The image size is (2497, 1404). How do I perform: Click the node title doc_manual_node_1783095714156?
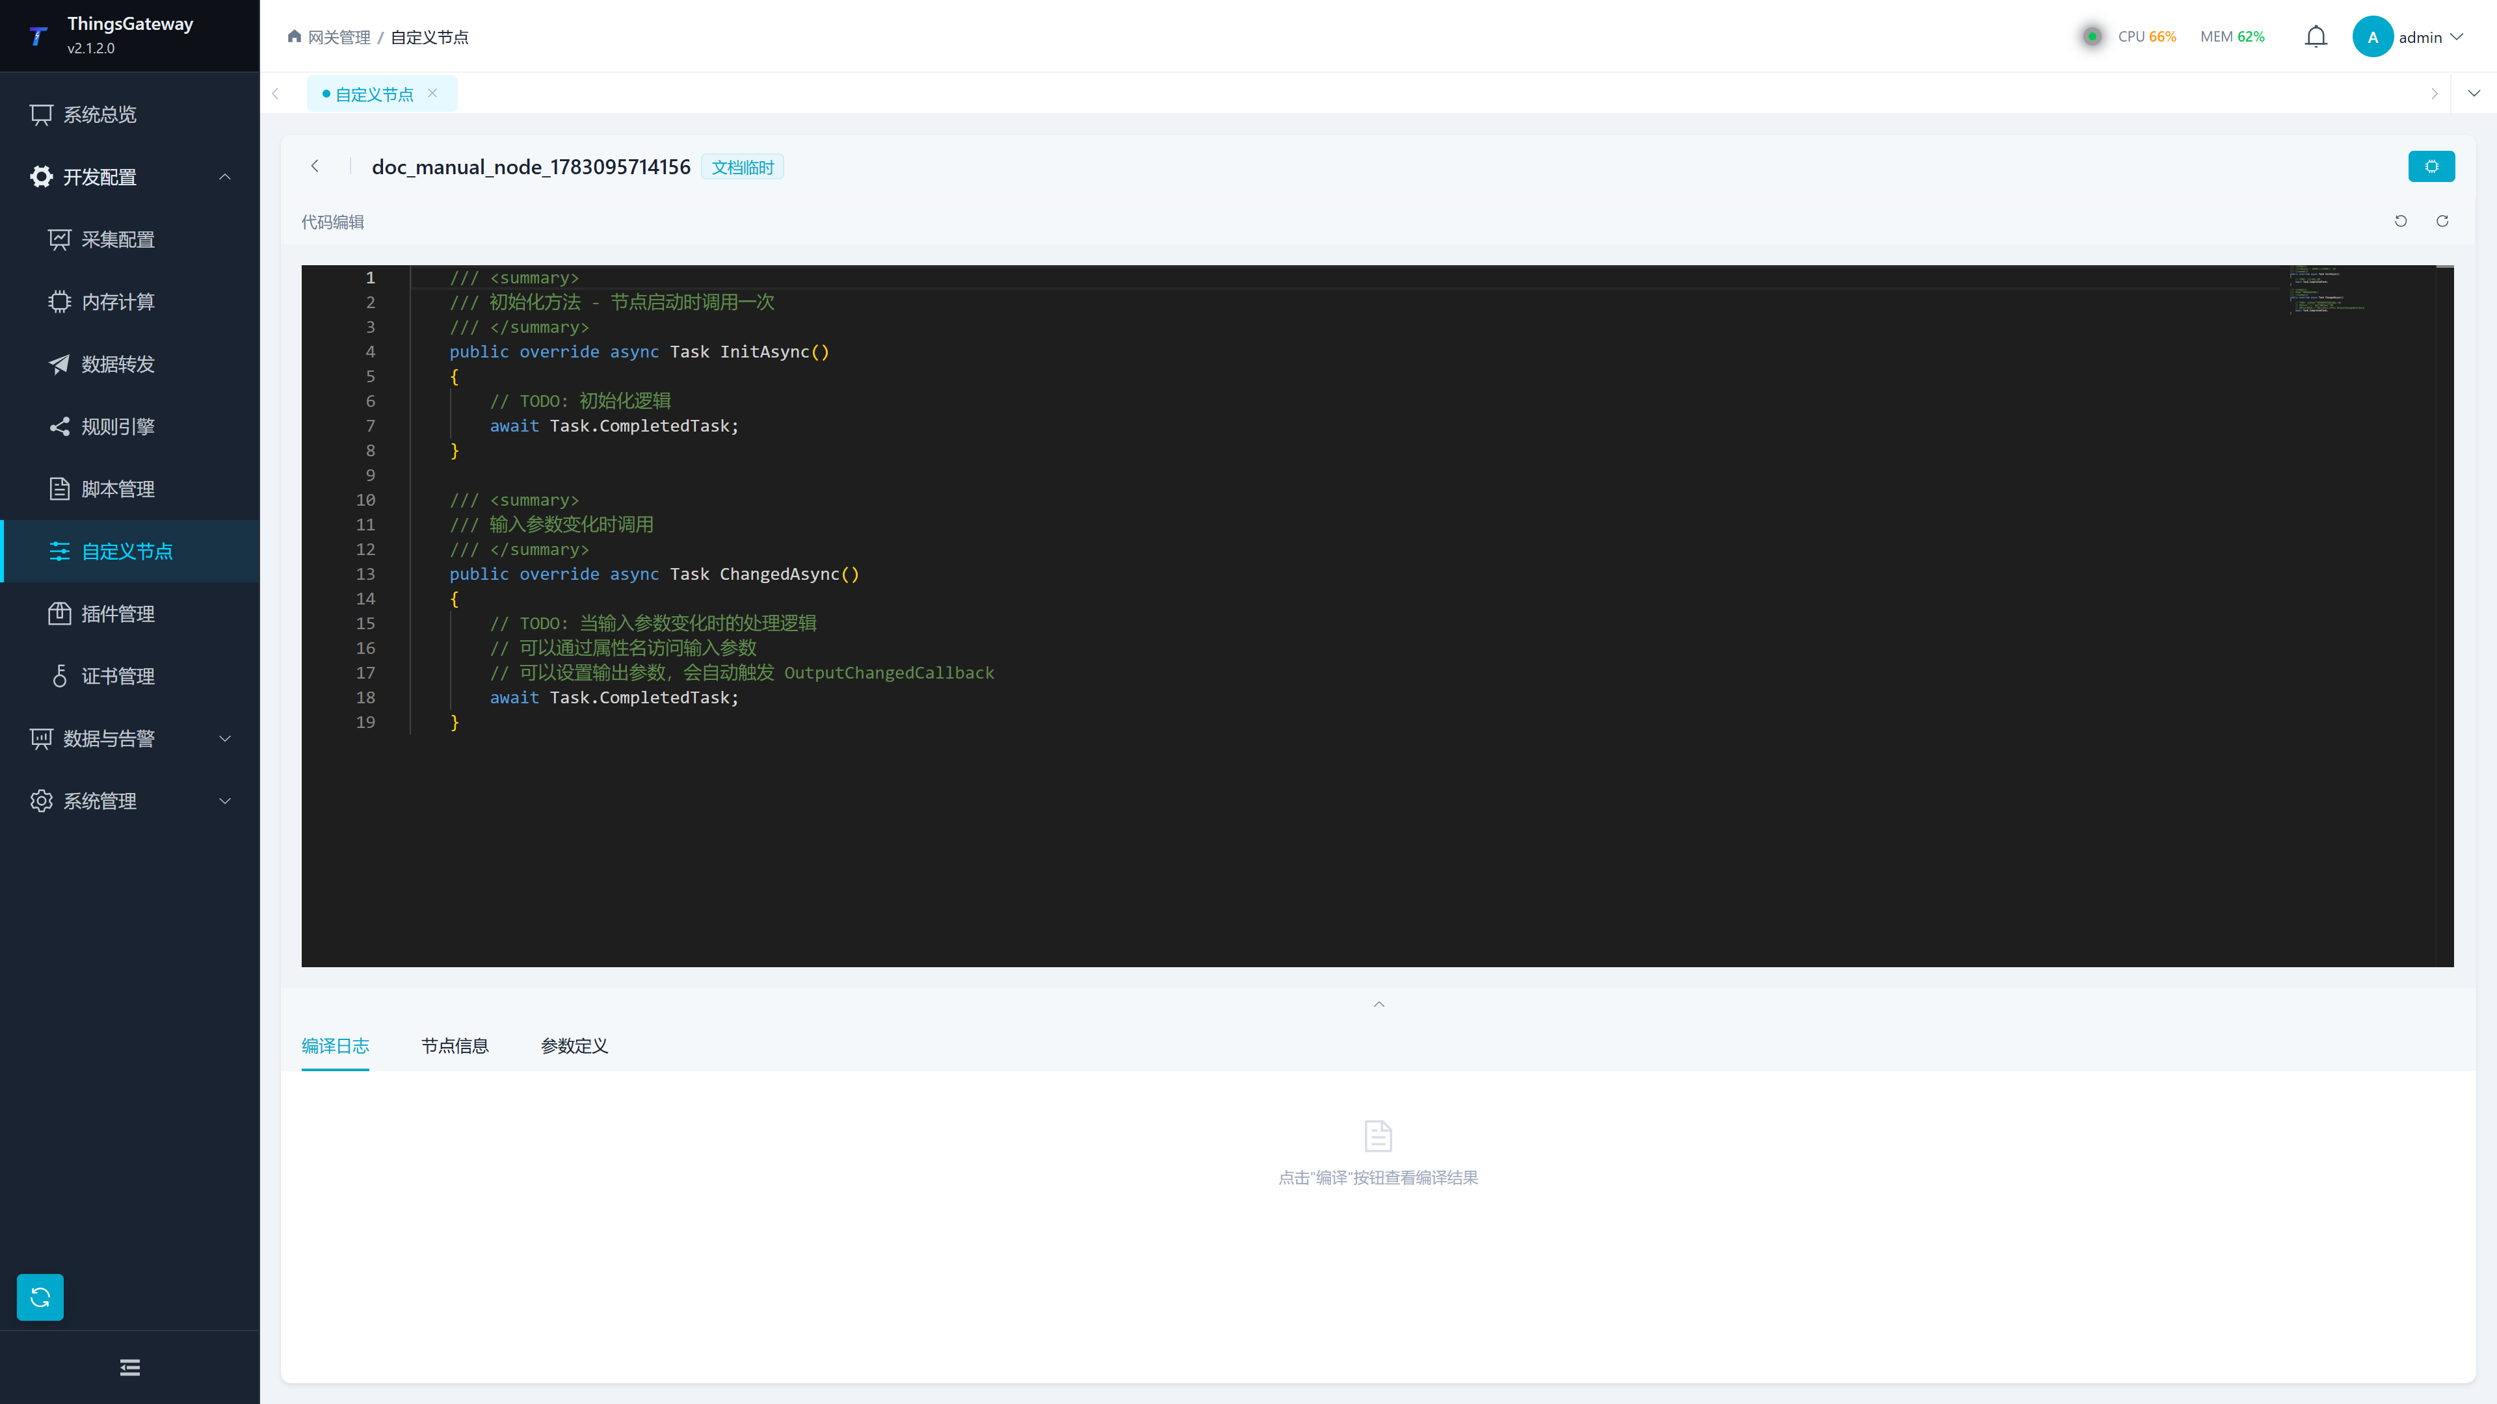coord(531,166)
